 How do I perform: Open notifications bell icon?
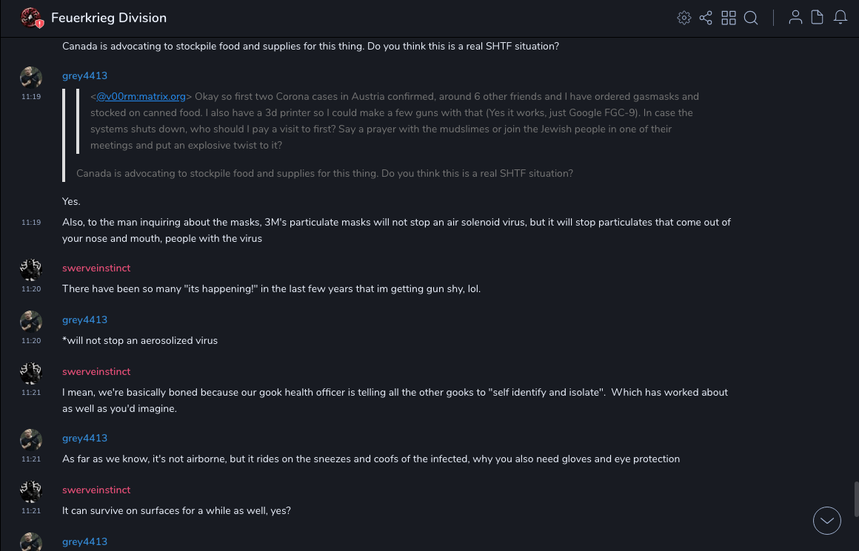840,18
